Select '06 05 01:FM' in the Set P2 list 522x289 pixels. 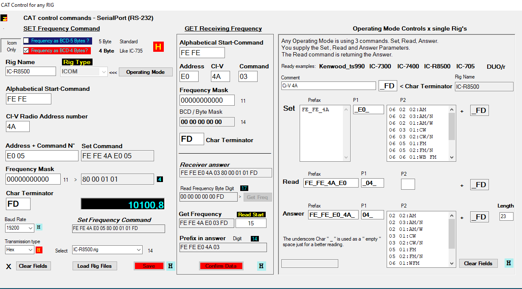click(407, 143)
